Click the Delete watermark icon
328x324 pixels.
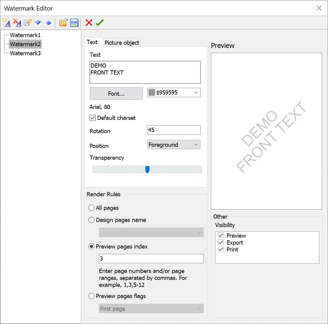(18, 22)
